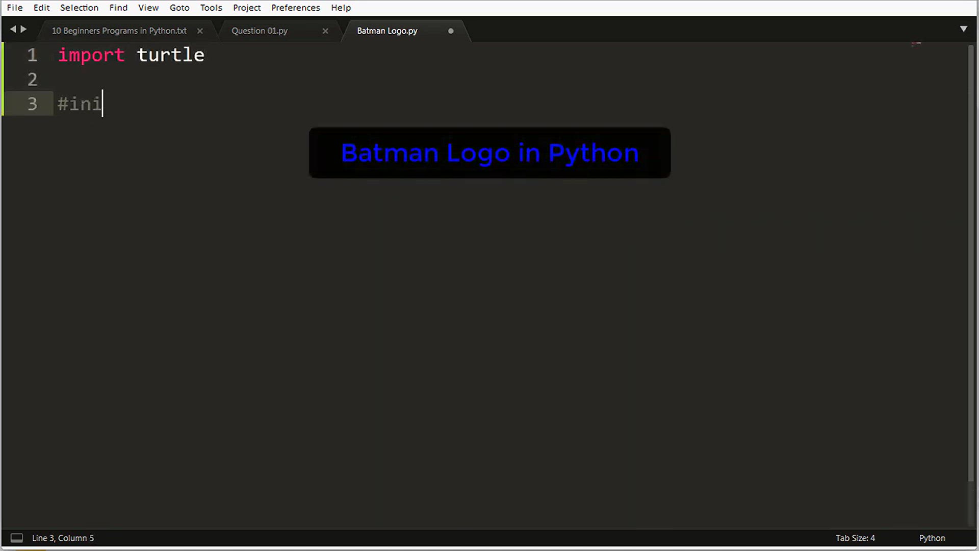Viewport: 979px width, 551px height.
Task: Toggle the side bar panel switcher icon
Action: pyautogui.click(x=17, y=538)
